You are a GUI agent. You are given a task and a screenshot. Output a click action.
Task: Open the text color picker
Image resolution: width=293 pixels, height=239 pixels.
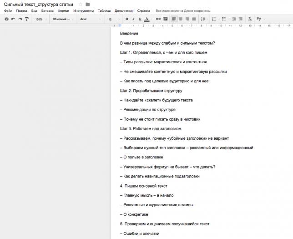(147, 19)
